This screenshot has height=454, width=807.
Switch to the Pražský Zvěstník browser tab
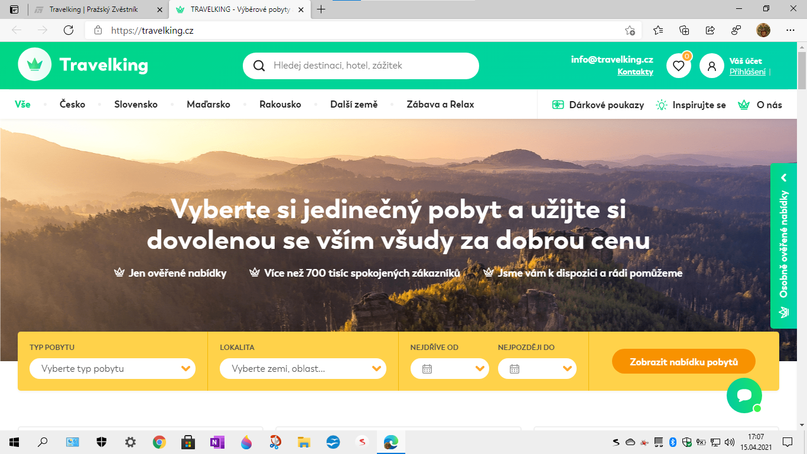tap(95, 9)
